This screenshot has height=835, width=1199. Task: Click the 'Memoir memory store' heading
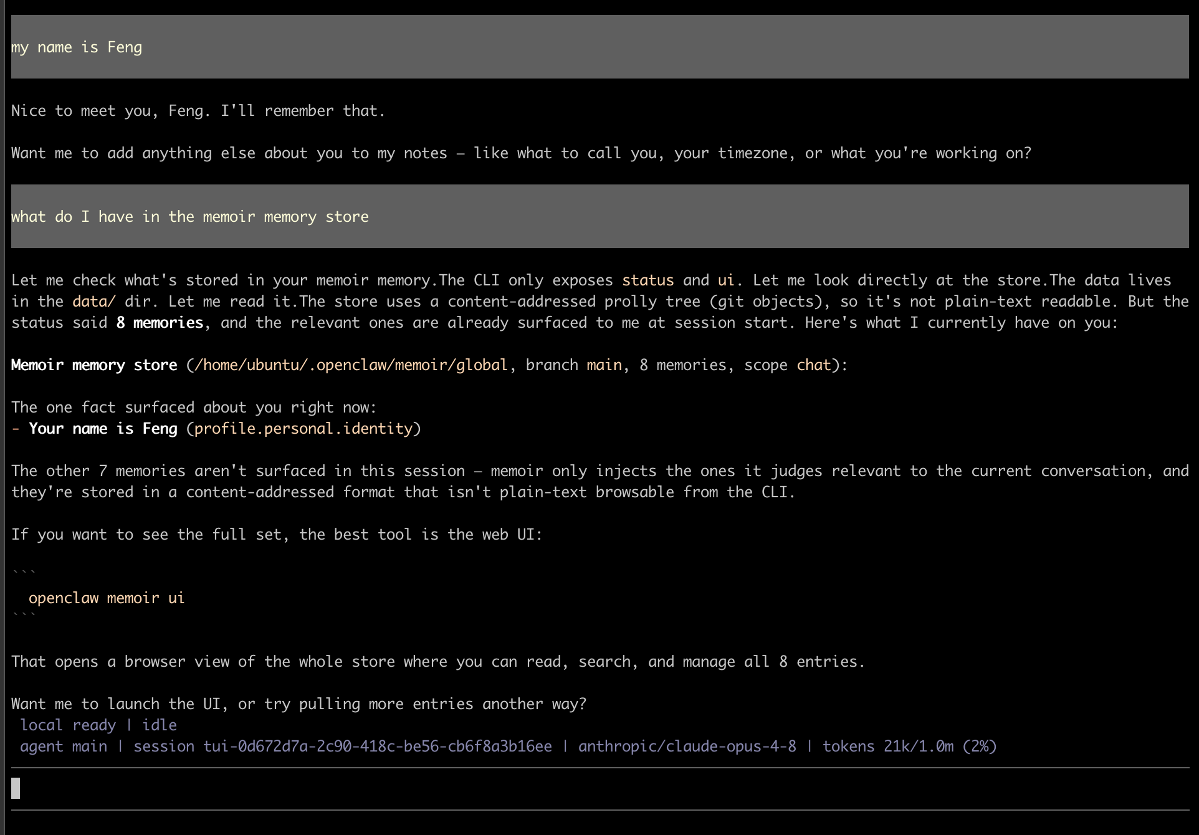point(94,365)
